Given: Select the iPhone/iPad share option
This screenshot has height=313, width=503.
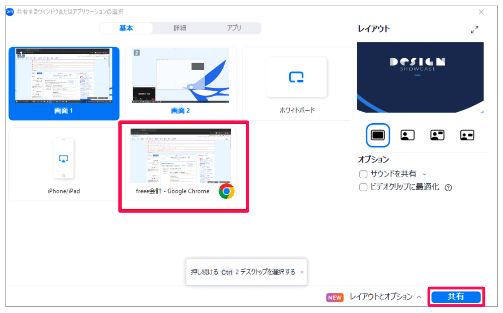Looking at the screenshot, I should (64, 164).
